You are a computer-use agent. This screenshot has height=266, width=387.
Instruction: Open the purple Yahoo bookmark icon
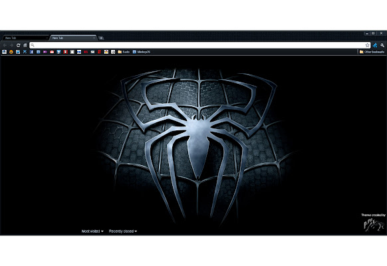[x=45, y=52]
